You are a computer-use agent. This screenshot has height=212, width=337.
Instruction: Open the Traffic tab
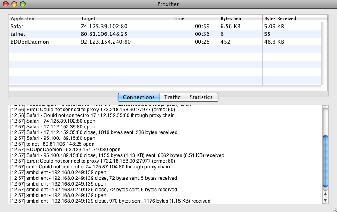tap(172, 97)
